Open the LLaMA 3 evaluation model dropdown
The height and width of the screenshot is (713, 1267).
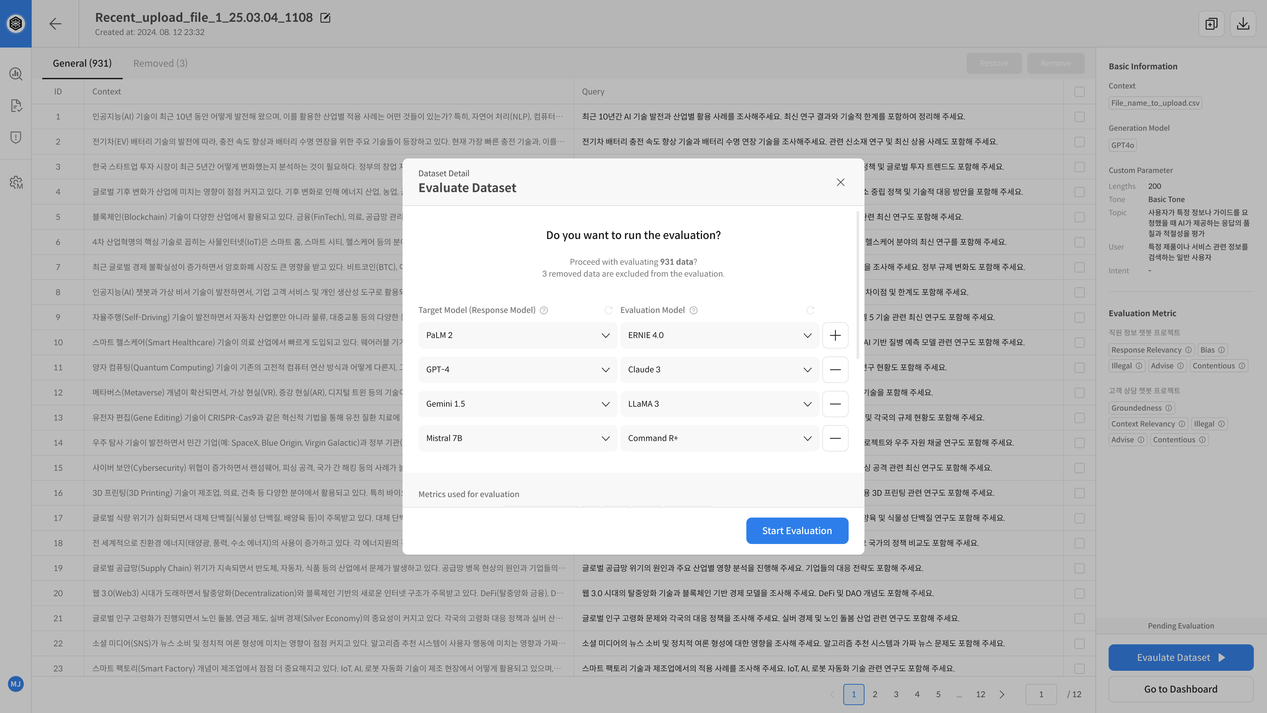coord(720,404)
